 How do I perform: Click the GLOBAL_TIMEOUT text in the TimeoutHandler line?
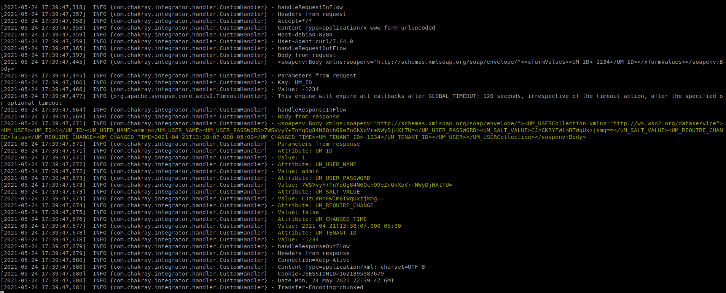[x=452, y=96]
